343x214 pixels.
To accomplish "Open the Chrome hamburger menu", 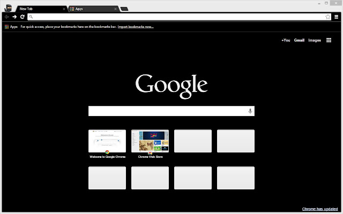I will [x=336, y=17].
